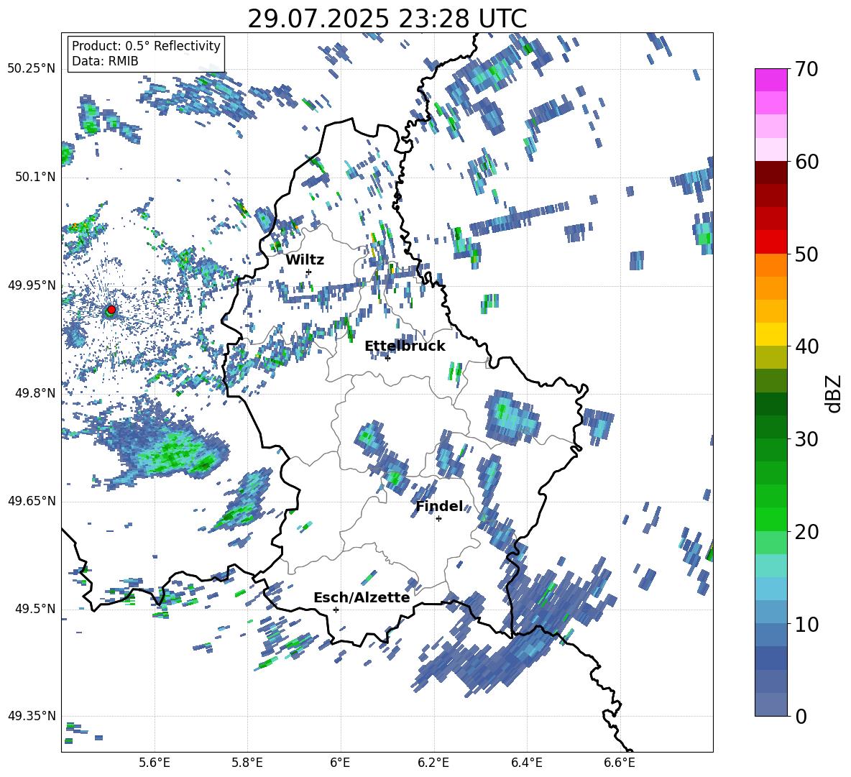851x777 pixels.
Task: Click the 49.65°N latitude tick label
Action: pos(32,501)
